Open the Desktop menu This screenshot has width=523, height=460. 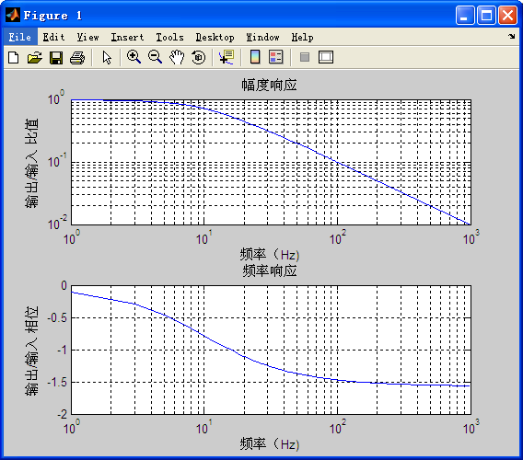[x=215, y=38]
